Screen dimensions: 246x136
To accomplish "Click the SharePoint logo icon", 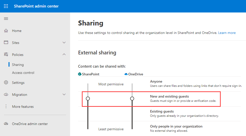I will 80,74.
